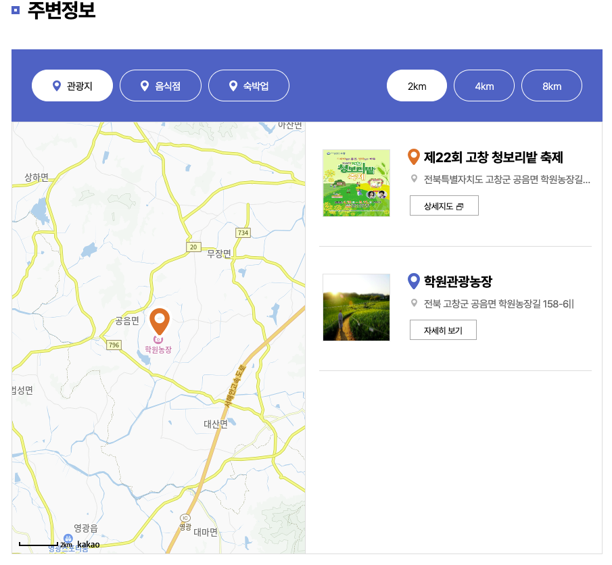Switch to the 숙박업 category
Image resolution: width=612 pixels, height=565 pixels.
(x=249, y=85)
